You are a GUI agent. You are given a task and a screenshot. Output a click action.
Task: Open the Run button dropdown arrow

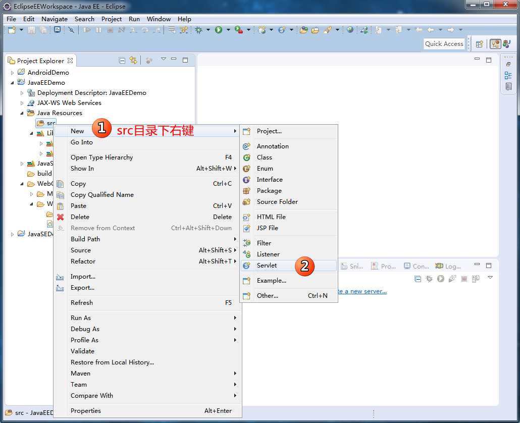228,30
